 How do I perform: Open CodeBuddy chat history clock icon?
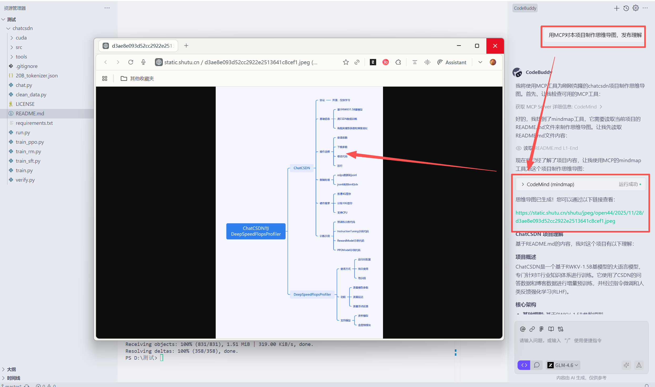(626, 8)
